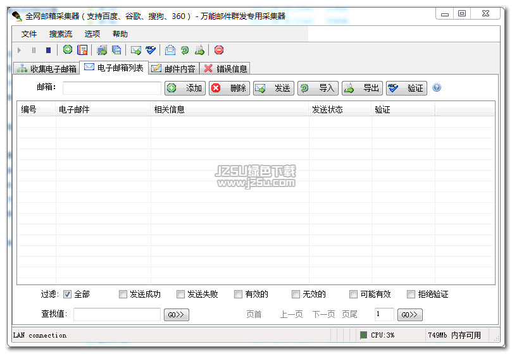Toggle the 拒绝验证 filter checkbox
512x354 pixels.
pos(411,295)
